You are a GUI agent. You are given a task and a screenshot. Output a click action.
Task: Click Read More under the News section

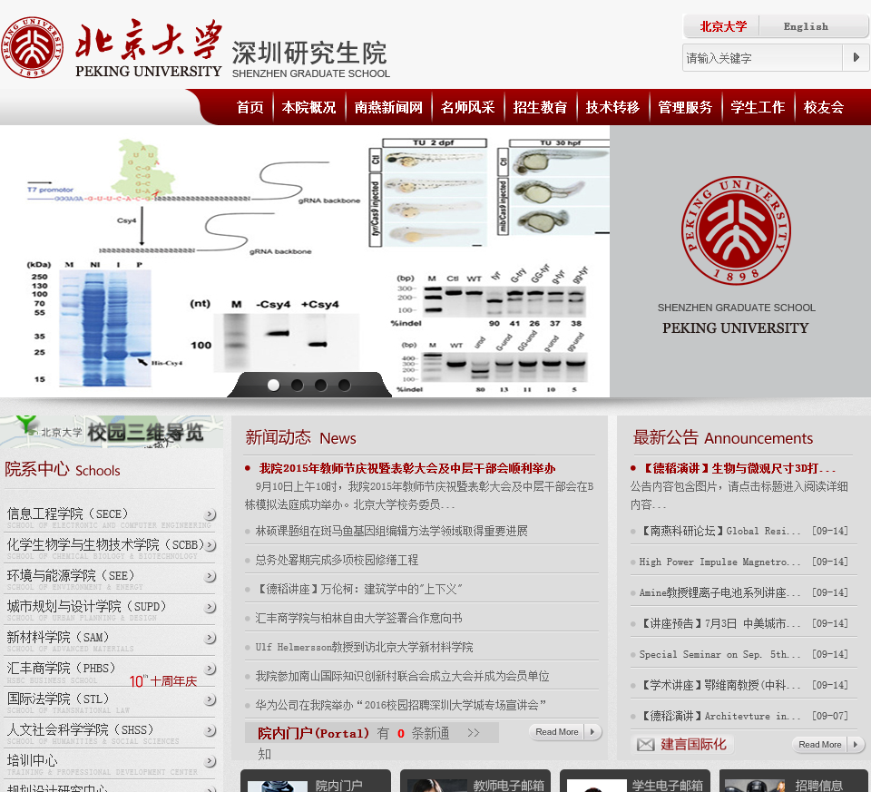click(x=564, y=732)
